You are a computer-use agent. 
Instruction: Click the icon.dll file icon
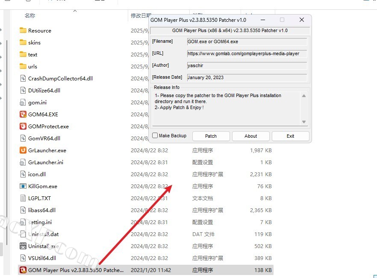[23, 174]
